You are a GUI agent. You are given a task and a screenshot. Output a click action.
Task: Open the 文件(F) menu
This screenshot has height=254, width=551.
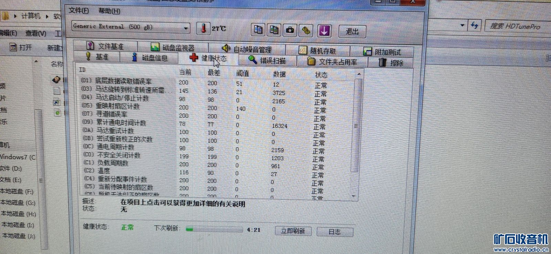[79, 10]
